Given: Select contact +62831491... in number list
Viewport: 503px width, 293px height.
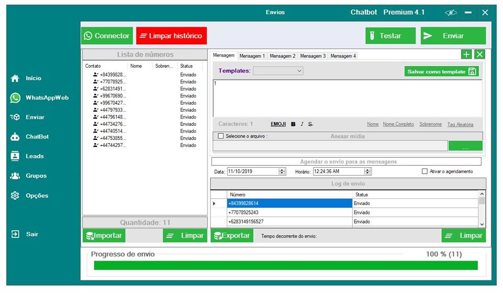Looking at the screenshot, I should coord(110,89).
